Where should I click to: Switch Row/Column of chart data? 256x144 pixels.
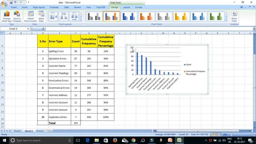tap(30, 16)
